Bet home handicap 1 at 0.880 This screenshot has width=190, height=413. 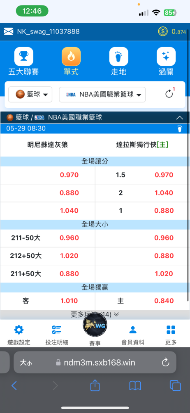[x=164, y=211]
